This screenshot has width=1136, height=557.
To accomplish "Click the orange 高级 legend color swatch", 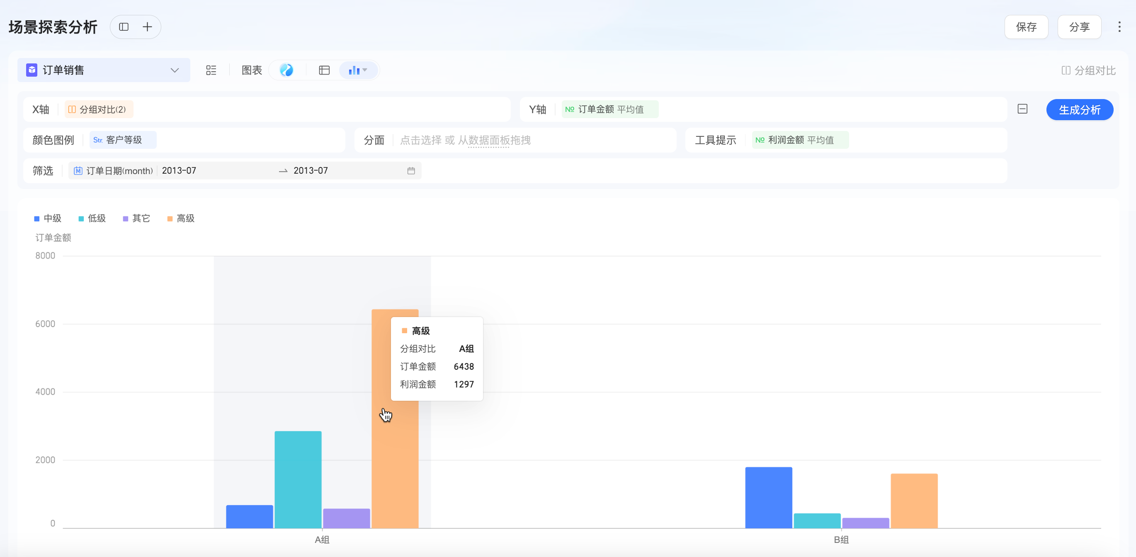I will tap(170, 218).
